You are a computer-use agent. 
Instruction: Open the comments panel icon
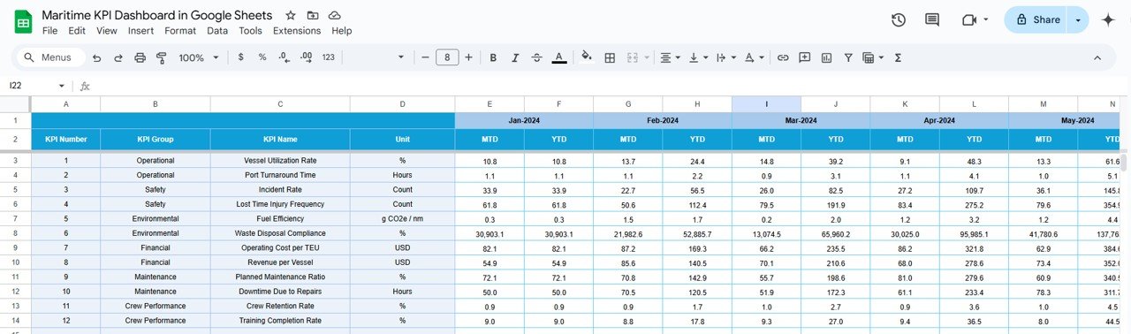point(932,19)
